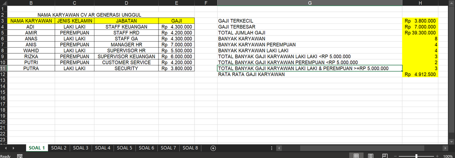Click the zoom out minus button

tap(395, 156)
